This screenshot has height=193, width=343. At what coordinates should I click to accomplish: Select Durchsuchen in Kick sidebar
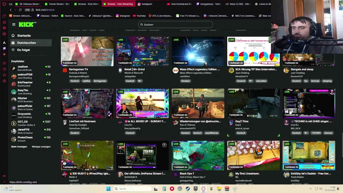(x=31, y=43)
